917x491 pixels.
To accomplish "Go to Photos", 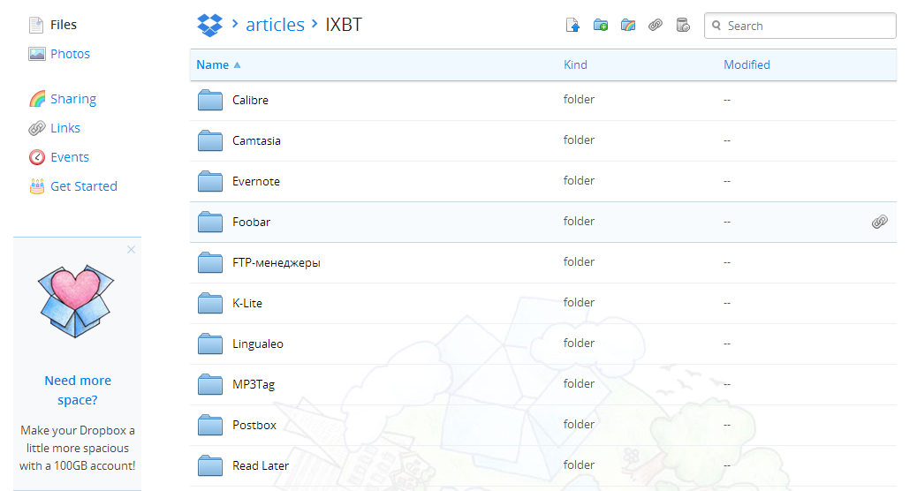I will tap(70, 54).
